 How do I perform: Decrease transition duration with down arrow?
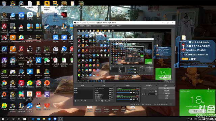156,95
